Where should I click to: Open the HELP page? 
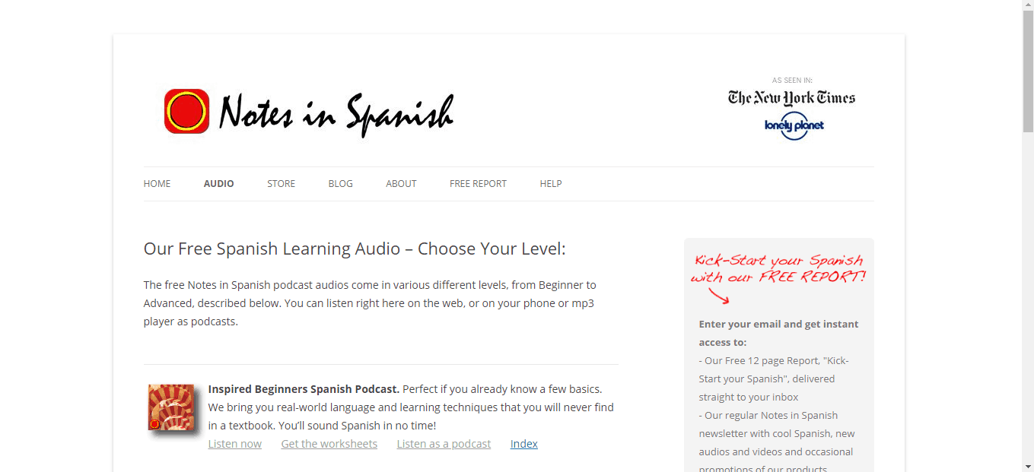pos(551,183)
